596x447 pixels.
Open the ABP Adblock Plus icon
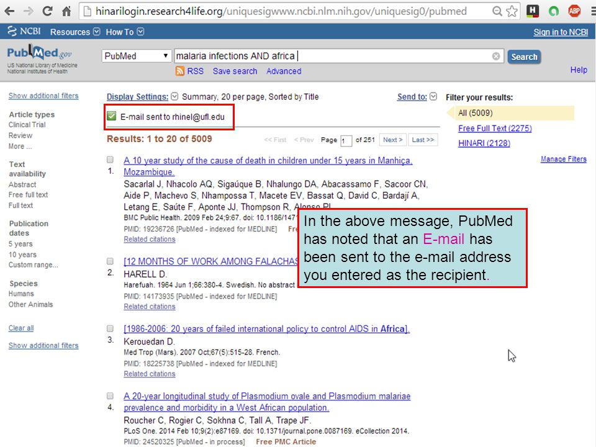tap(574, 11)
